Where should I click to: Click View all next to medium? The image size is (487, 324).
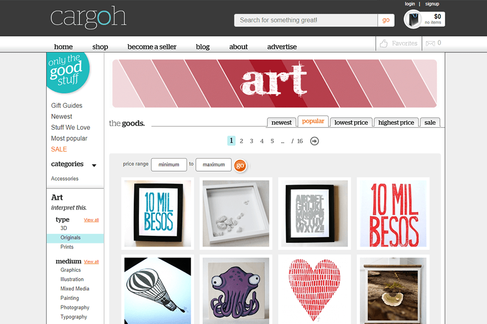click(x=91, y=262)
